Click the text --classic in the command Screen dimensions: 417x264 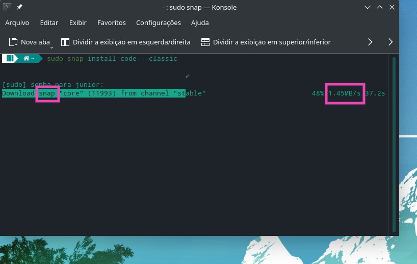(x=159, y=59)
